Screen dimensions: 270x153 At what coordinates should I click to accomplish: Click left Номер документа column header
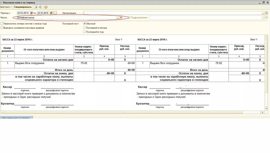[7, 49]
